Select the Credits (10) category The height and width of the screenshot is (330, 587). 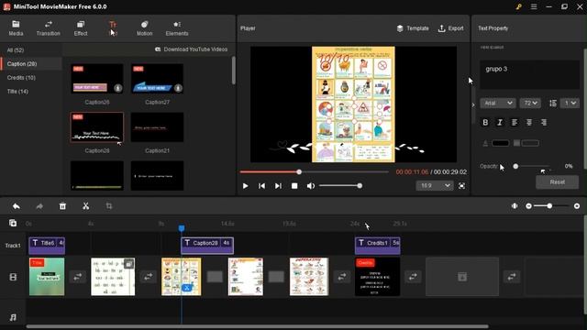pyautogui.click(x=21, y=78)
